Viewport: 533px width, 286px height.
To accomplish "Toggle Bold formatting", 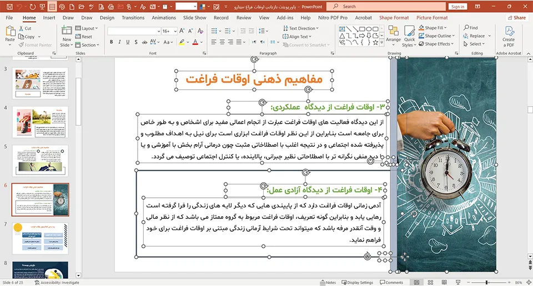I will point(111,42).
